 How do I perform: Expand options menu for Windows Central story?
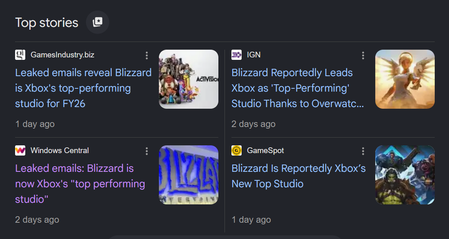147,151
